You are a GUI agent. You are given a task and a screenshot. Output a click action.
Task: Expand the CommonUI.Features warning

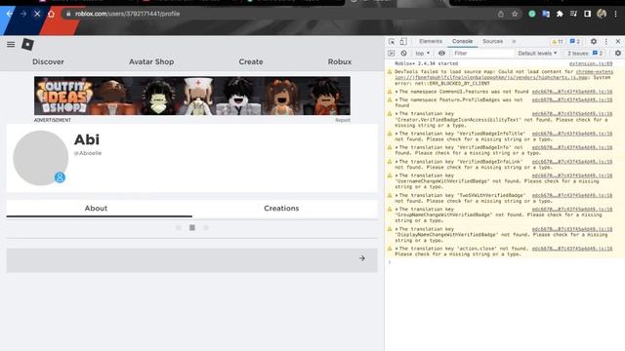(396, 92)
